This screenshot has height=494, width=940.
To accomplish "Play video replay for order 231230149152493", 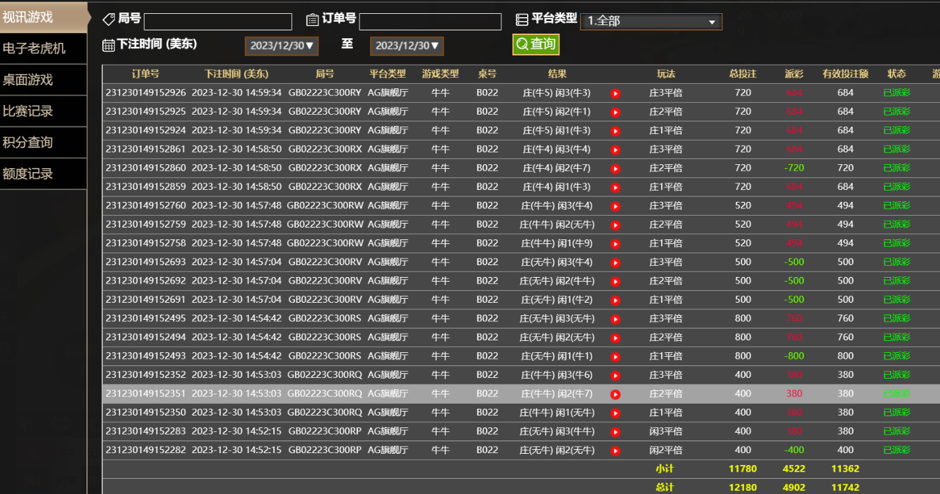I will tap(615, 357).
